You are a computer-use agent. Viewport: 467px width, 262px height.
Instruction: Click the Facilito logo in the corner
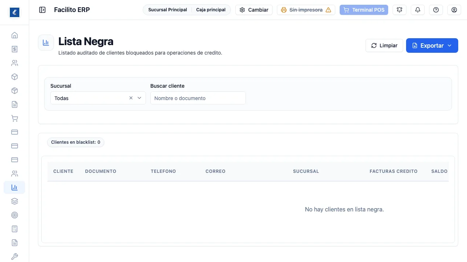tap(15, 13)
